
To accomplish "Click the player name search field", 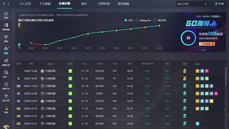I will point(190,4).
